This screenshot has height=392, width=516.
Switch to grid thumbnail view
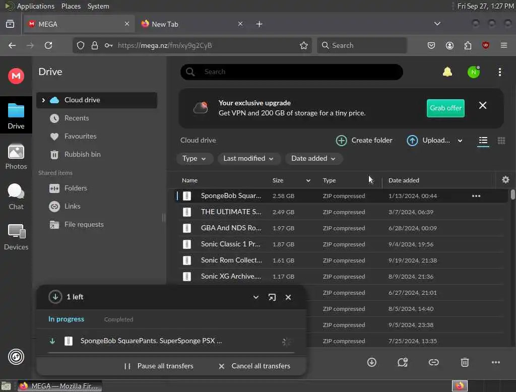pyautogui.click(x=501, y=141)
